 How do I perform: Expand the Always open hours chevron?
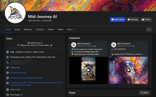[x=22, y=90]
